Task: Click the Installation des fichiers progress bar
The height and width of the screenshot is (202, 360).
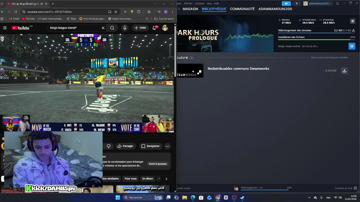Action: 316,40
